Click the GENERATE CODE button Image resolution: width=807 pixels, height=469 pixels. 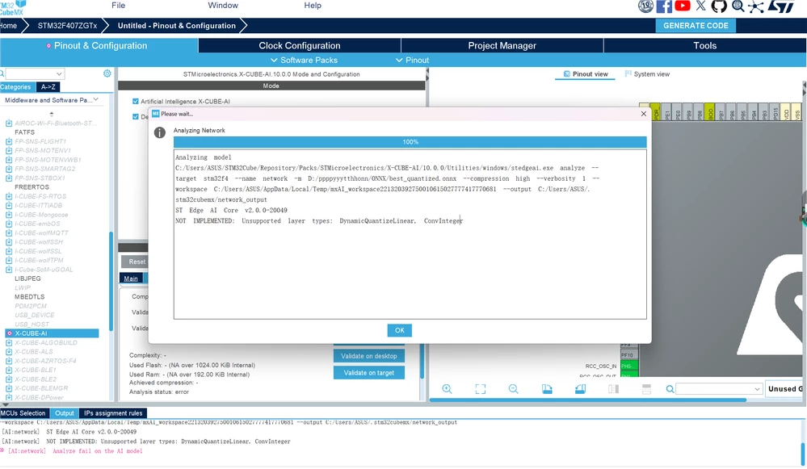tap(696, 26)
